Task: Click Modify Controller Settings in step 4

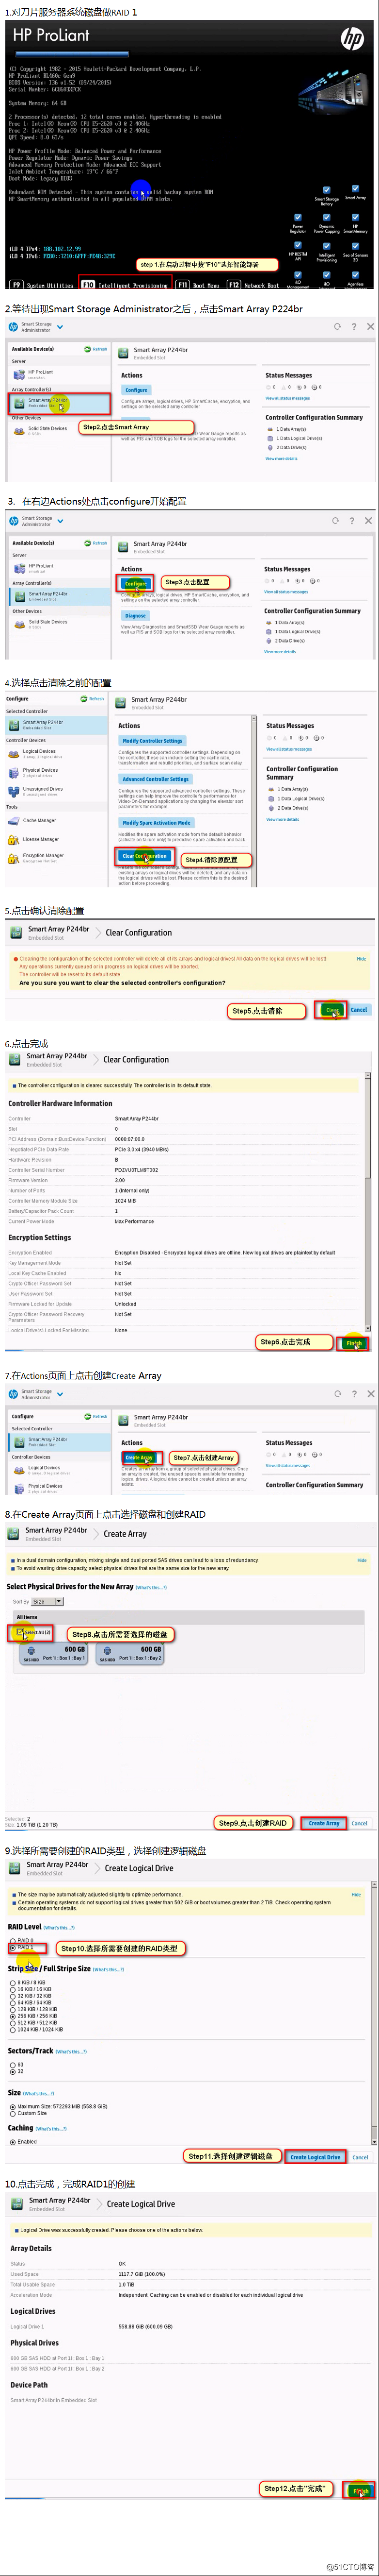Action: [x=153, y=741]
